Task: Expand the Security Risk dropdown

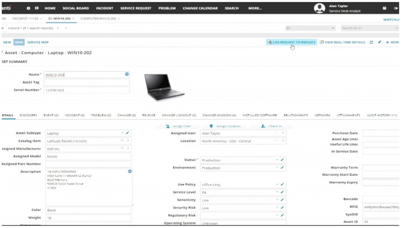Action: (x=277, y=208)
